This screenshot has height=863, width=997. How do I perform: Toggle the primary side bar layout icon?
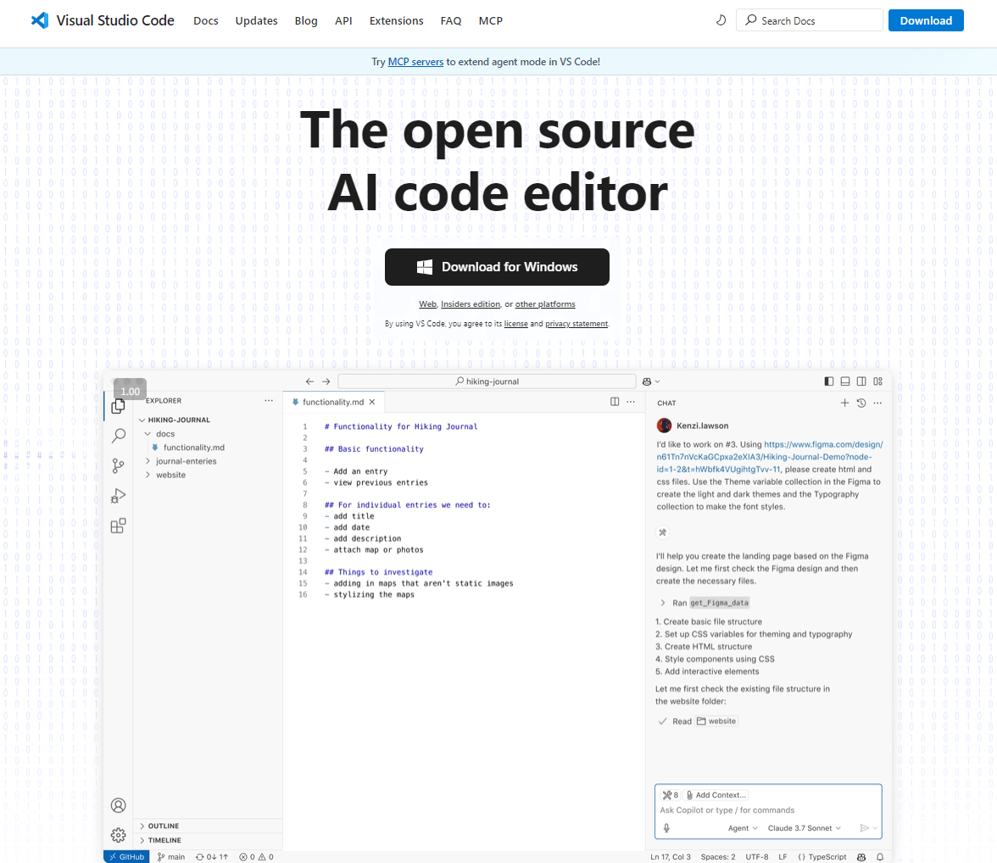(x=829, y=381)
